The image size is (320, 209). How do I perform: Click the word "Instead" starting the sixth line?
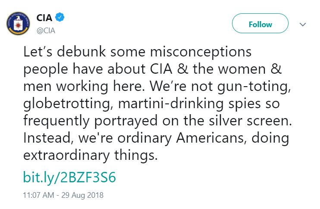[x=46, y=138]
